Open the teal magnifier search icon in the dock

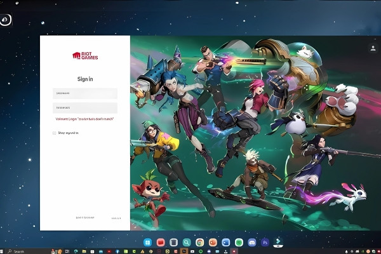click(x=187, y=242)
